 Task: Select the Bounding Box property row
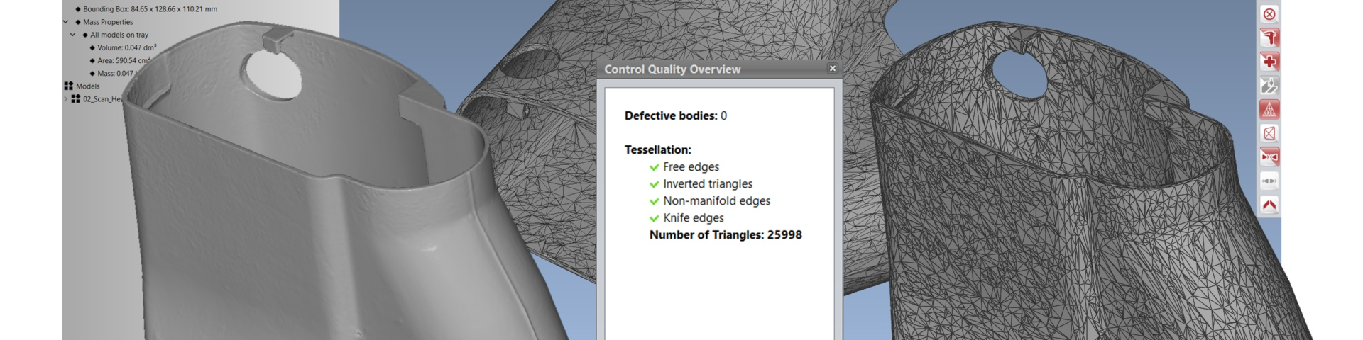pos(150,9)
